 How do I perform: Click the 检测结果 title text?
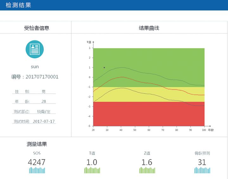pos(18,5)
